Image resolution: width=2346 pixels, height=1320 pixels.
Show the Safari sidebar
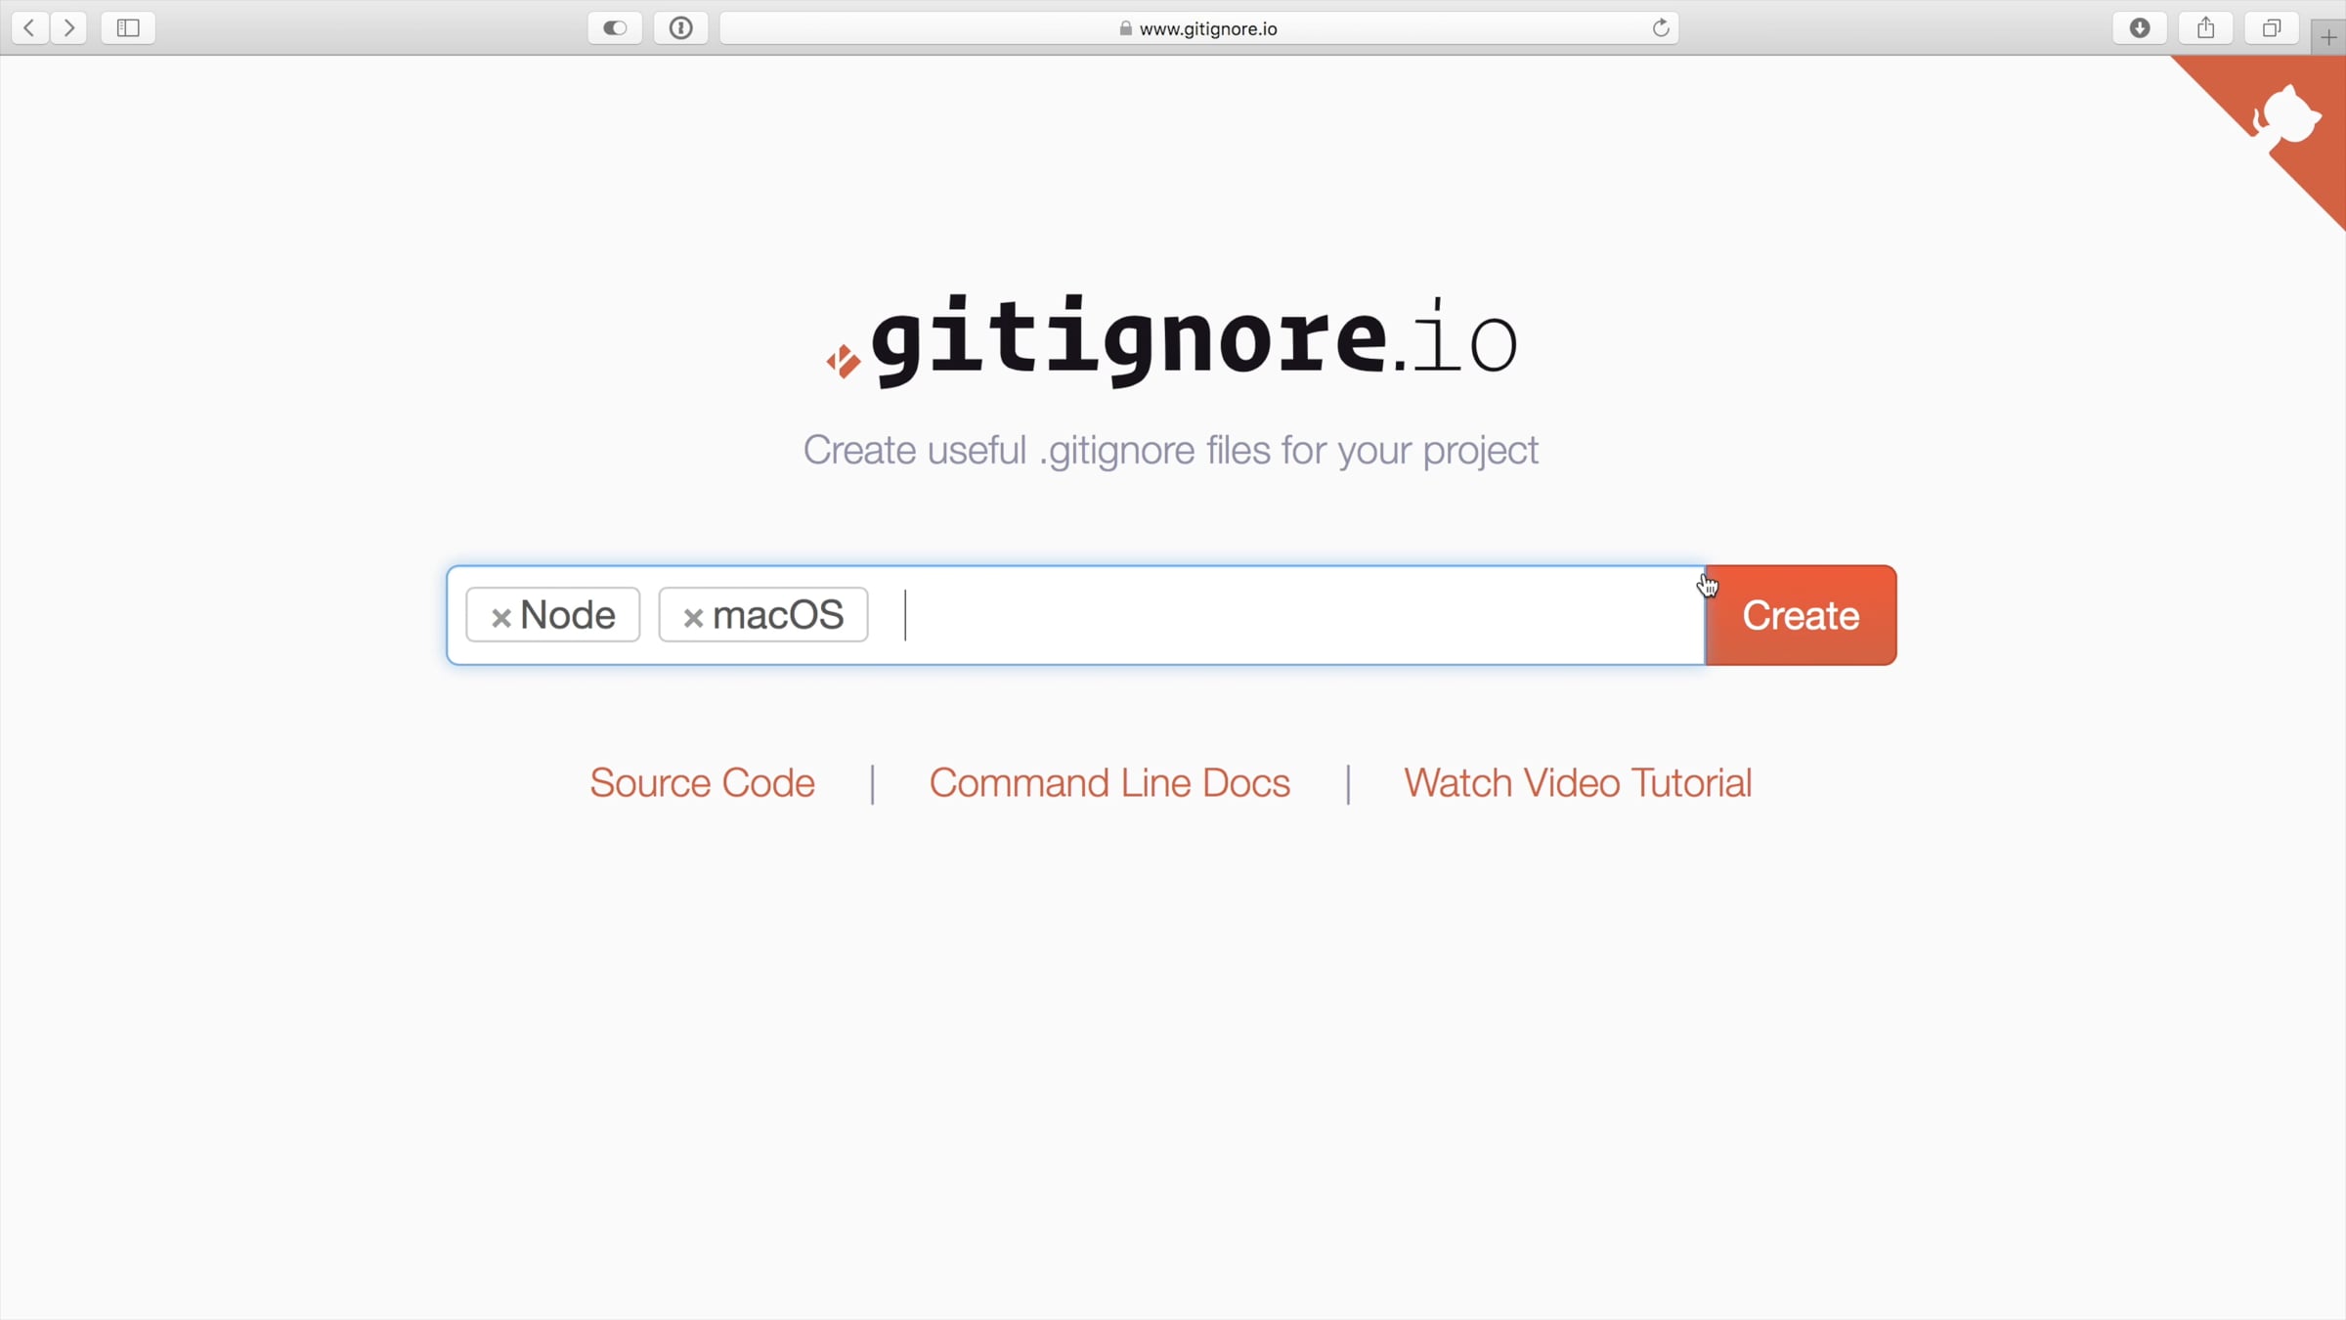128,27
